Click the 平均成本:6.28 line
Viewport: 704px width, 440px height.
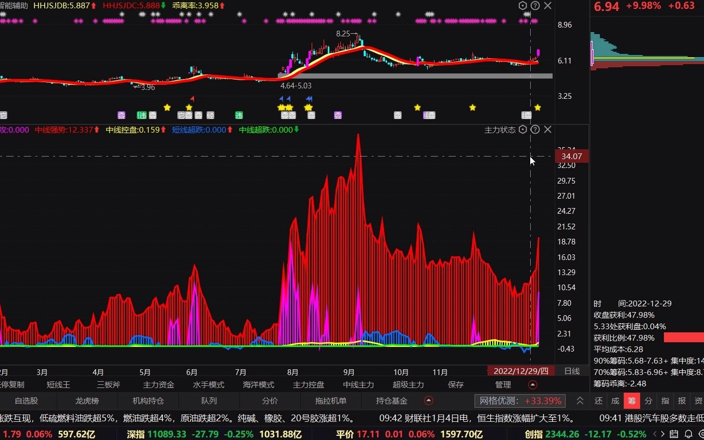pyautogui.click(x=618, y=349)
